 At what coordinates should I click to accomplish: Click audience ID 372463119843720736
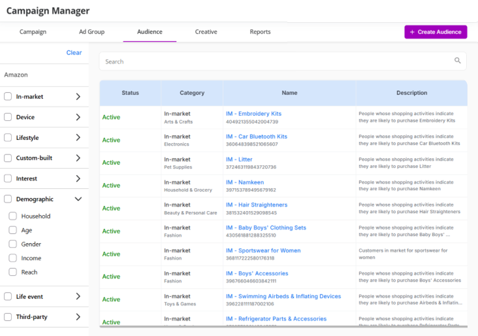251,167
